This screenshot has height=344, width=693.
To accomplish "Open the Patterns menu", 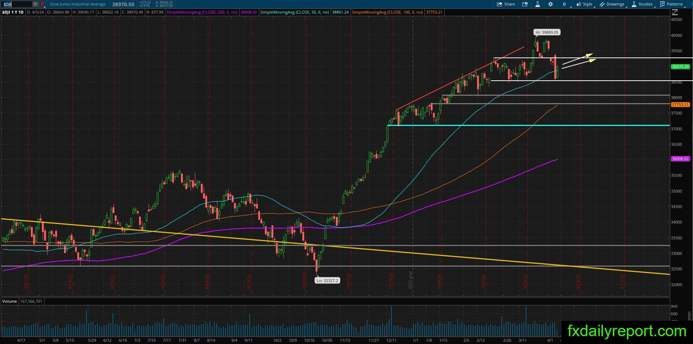I will tap(672, 4).
